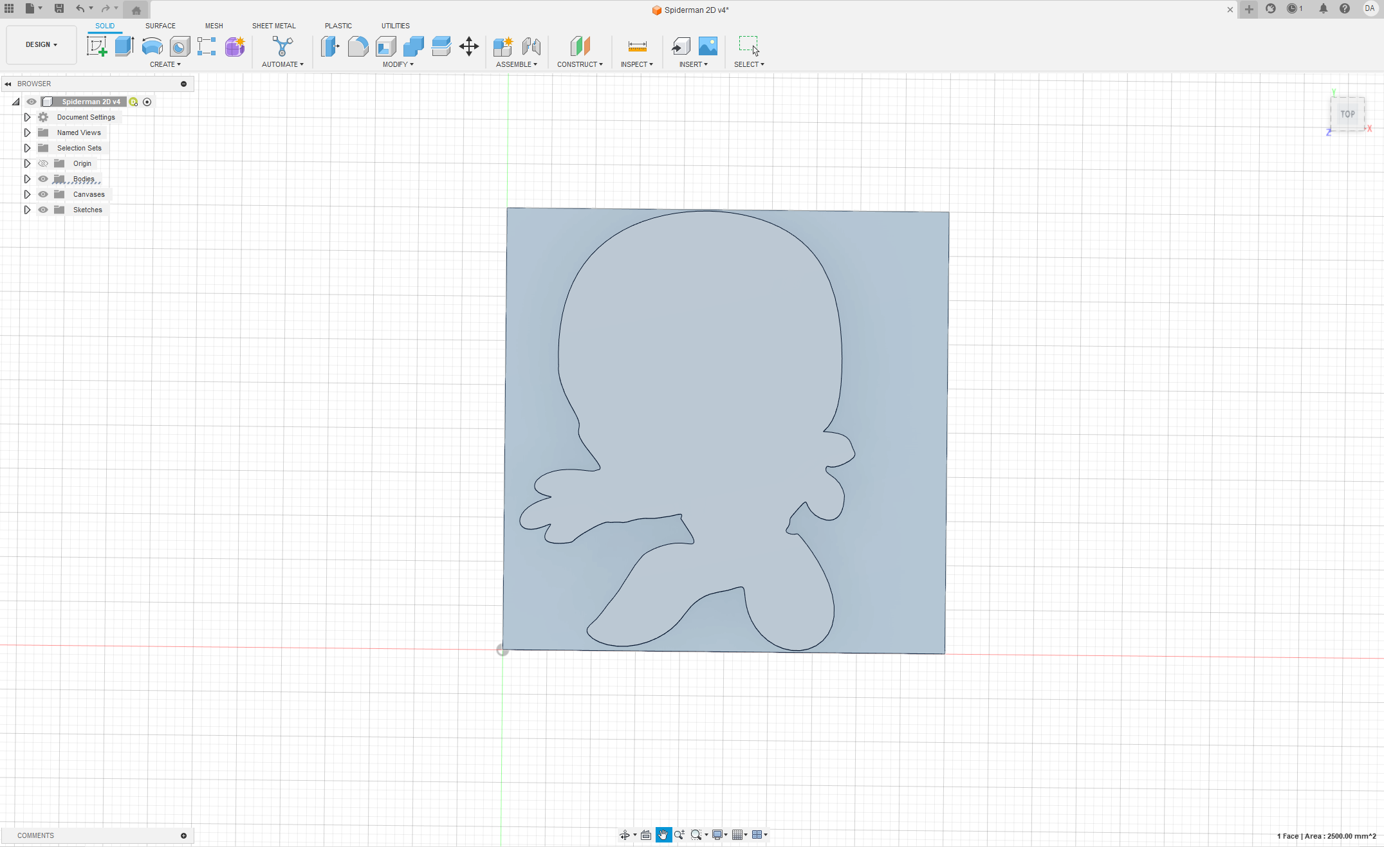Collapse the Browser panel arrows

pos(8,84)
